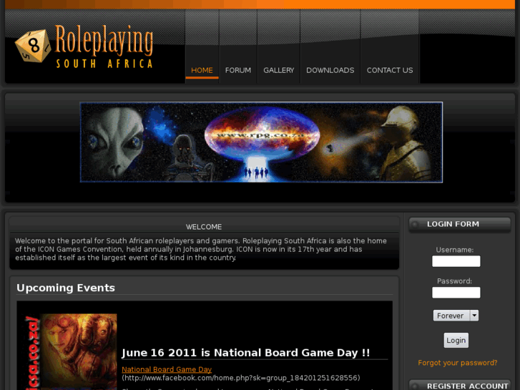
Task: Focus the Password input field
Action: pyautogui.click(x=456, y=293)
